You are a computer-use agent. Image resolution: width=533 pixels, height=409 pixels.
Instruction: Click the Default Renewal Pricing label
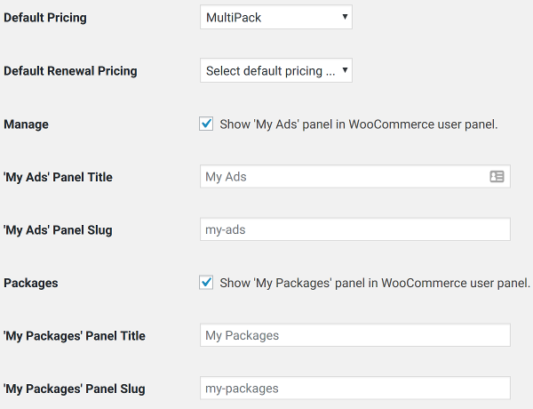(x=70, y=71)
